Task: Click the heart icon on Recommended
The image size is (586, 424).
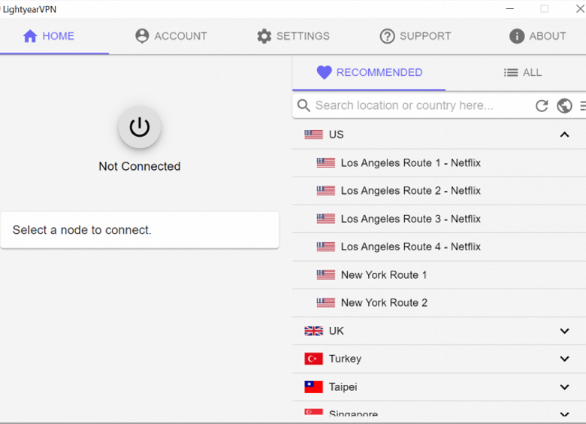Action: coord(324,72)
